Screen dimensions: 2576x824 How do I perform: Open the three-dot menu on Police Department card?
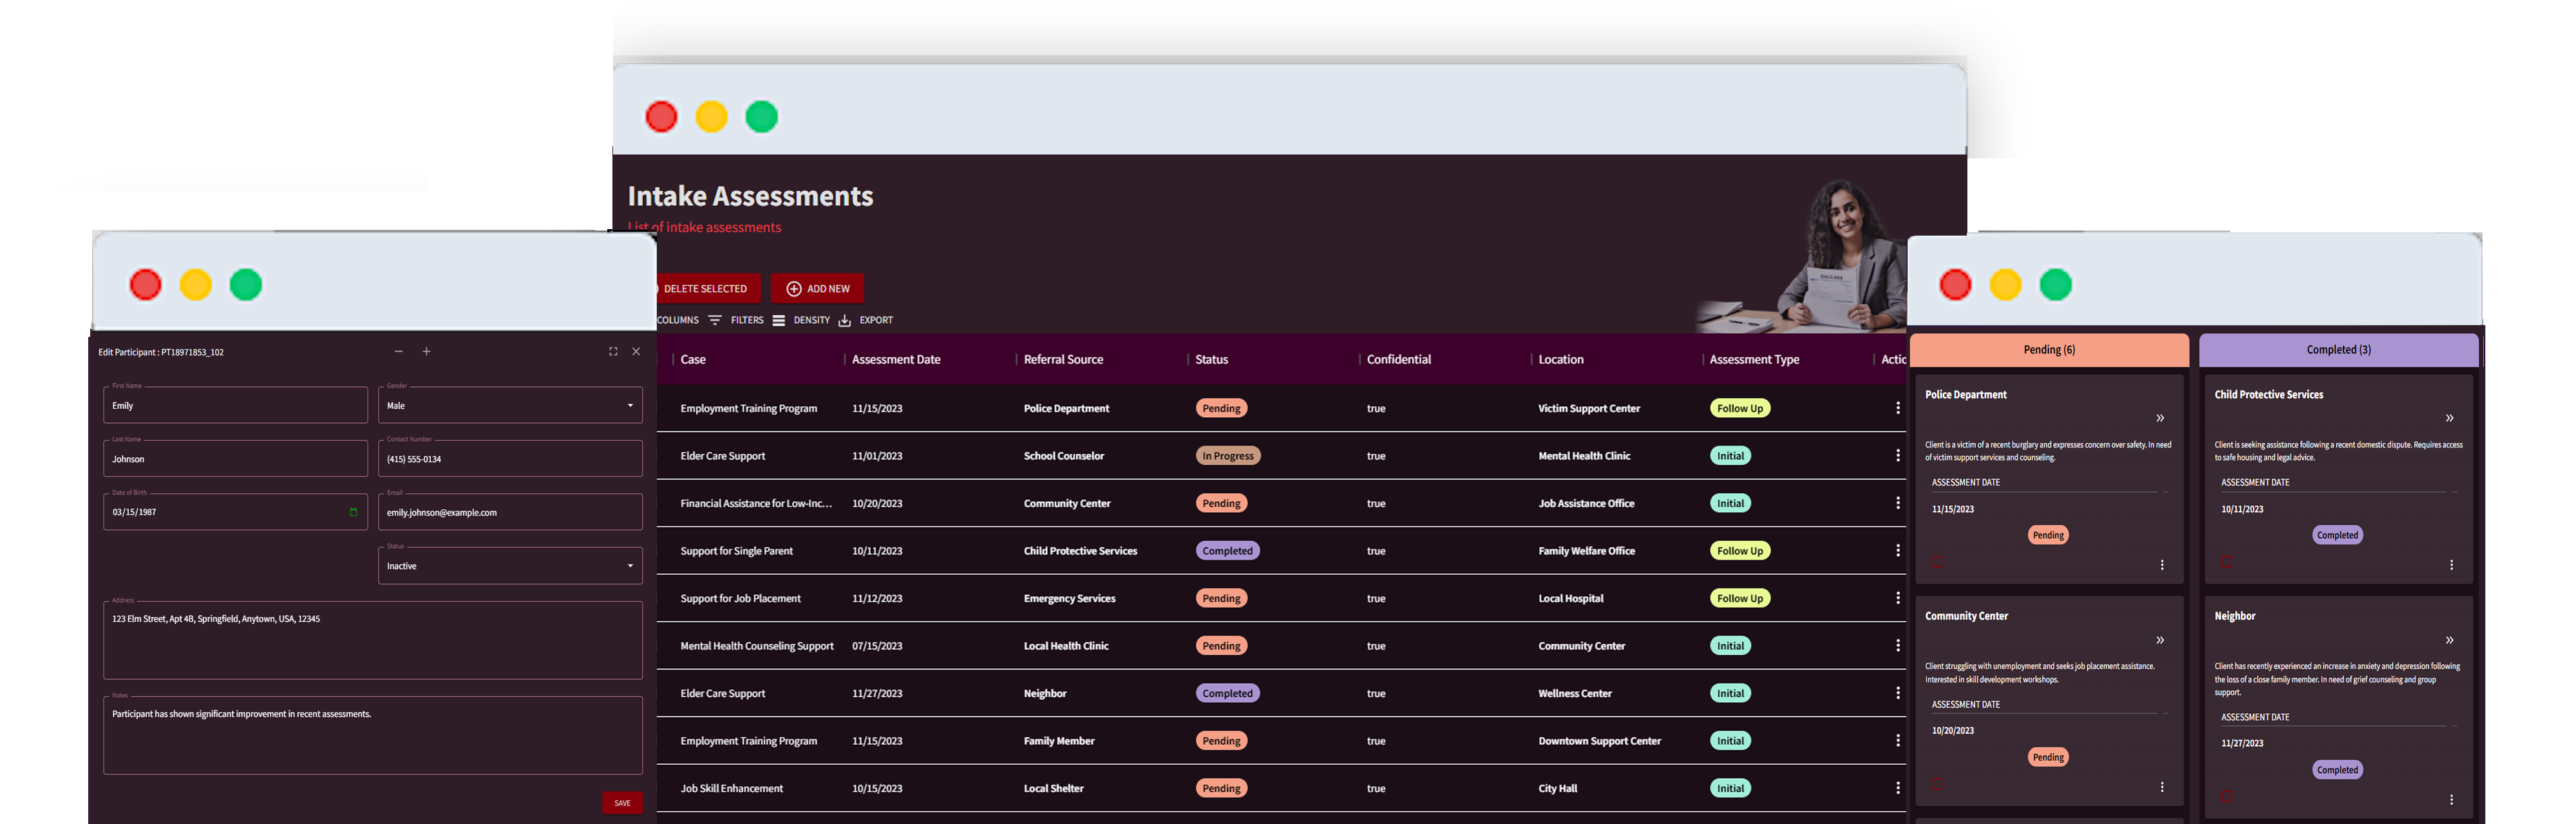pos(2163,565)
